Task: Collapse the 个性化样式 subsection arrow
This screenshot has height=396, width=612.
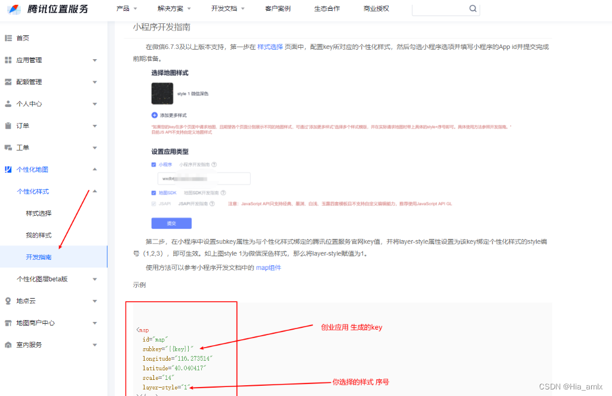Action: click(94, 191)
